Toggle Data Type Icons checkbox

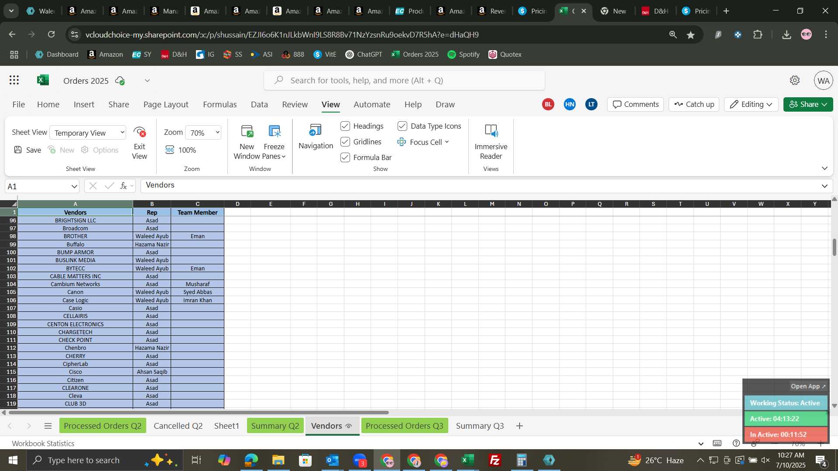[402, 126]
